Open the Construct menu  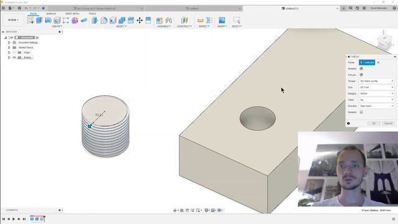click(184, 26)
